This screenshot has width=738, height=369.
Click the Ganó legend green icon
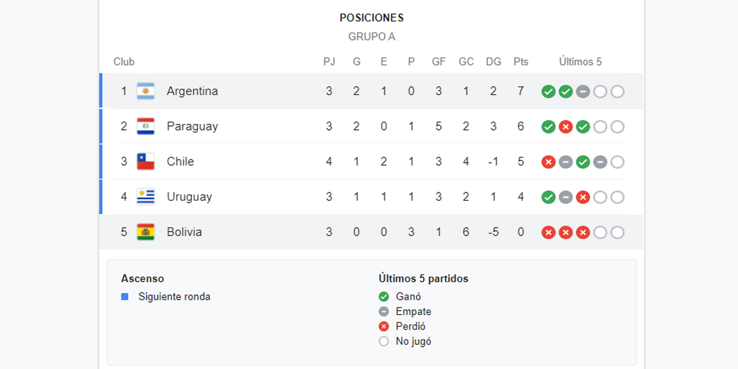384,297
